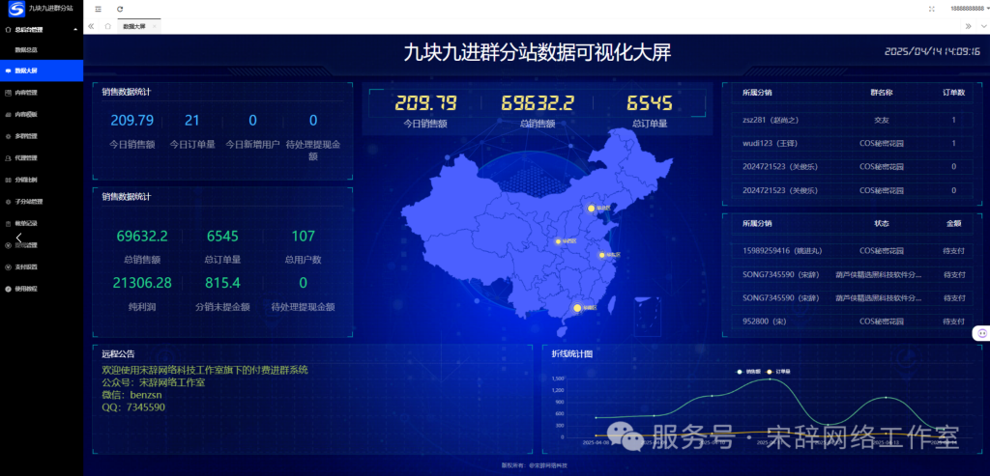Image resolution: width=990 pixels, height=476 pixels.
Task: Click the green 107 总用户数 value
Action: tap(303, 237)
